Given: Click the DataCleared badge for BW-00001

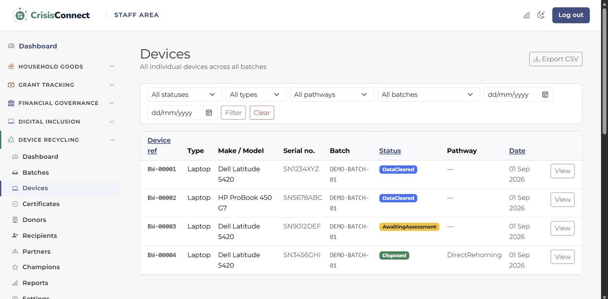Looking at the screenshot, I should [398, 170].
